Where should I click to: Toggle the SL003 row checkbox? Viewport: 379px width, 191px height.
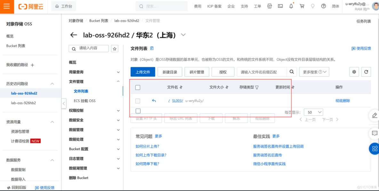coord(138,101)
